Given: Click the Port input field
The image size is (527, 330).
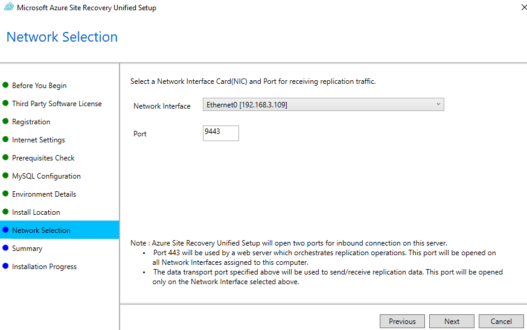Looking at the screenshot, I should click(221, 133).
